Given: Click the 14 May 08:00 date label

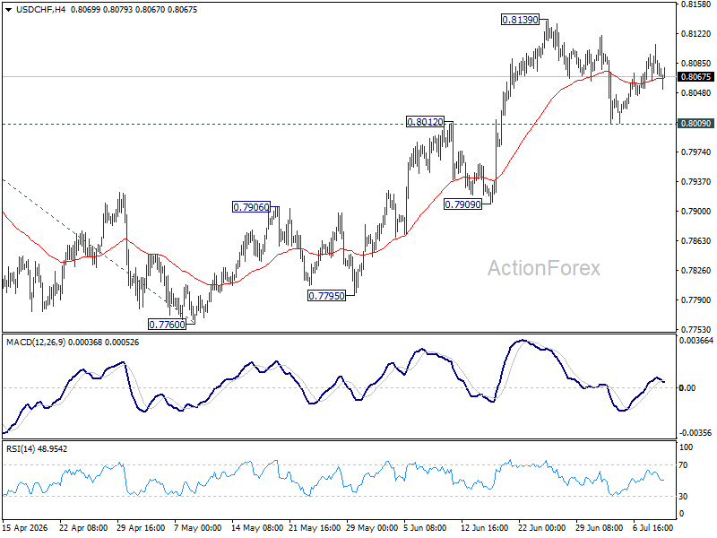Looking at the screenshot, I should (x=257, y=527).
